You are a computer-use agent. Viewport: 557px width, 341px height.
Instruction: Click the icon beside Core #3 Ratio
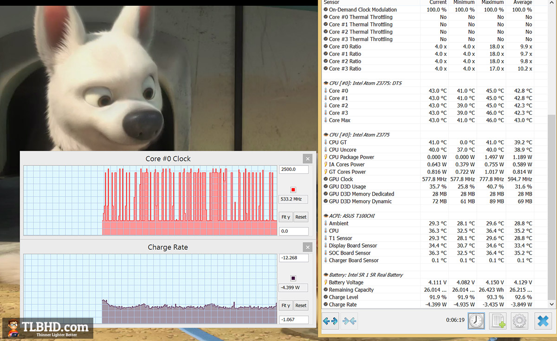click(325, 69)
